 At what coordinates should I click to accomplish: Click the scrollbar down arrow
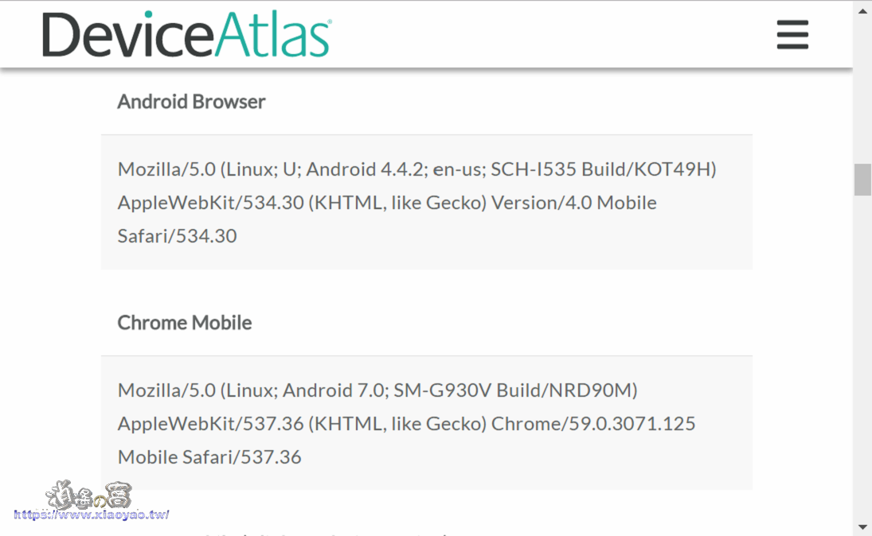[862, 526]
